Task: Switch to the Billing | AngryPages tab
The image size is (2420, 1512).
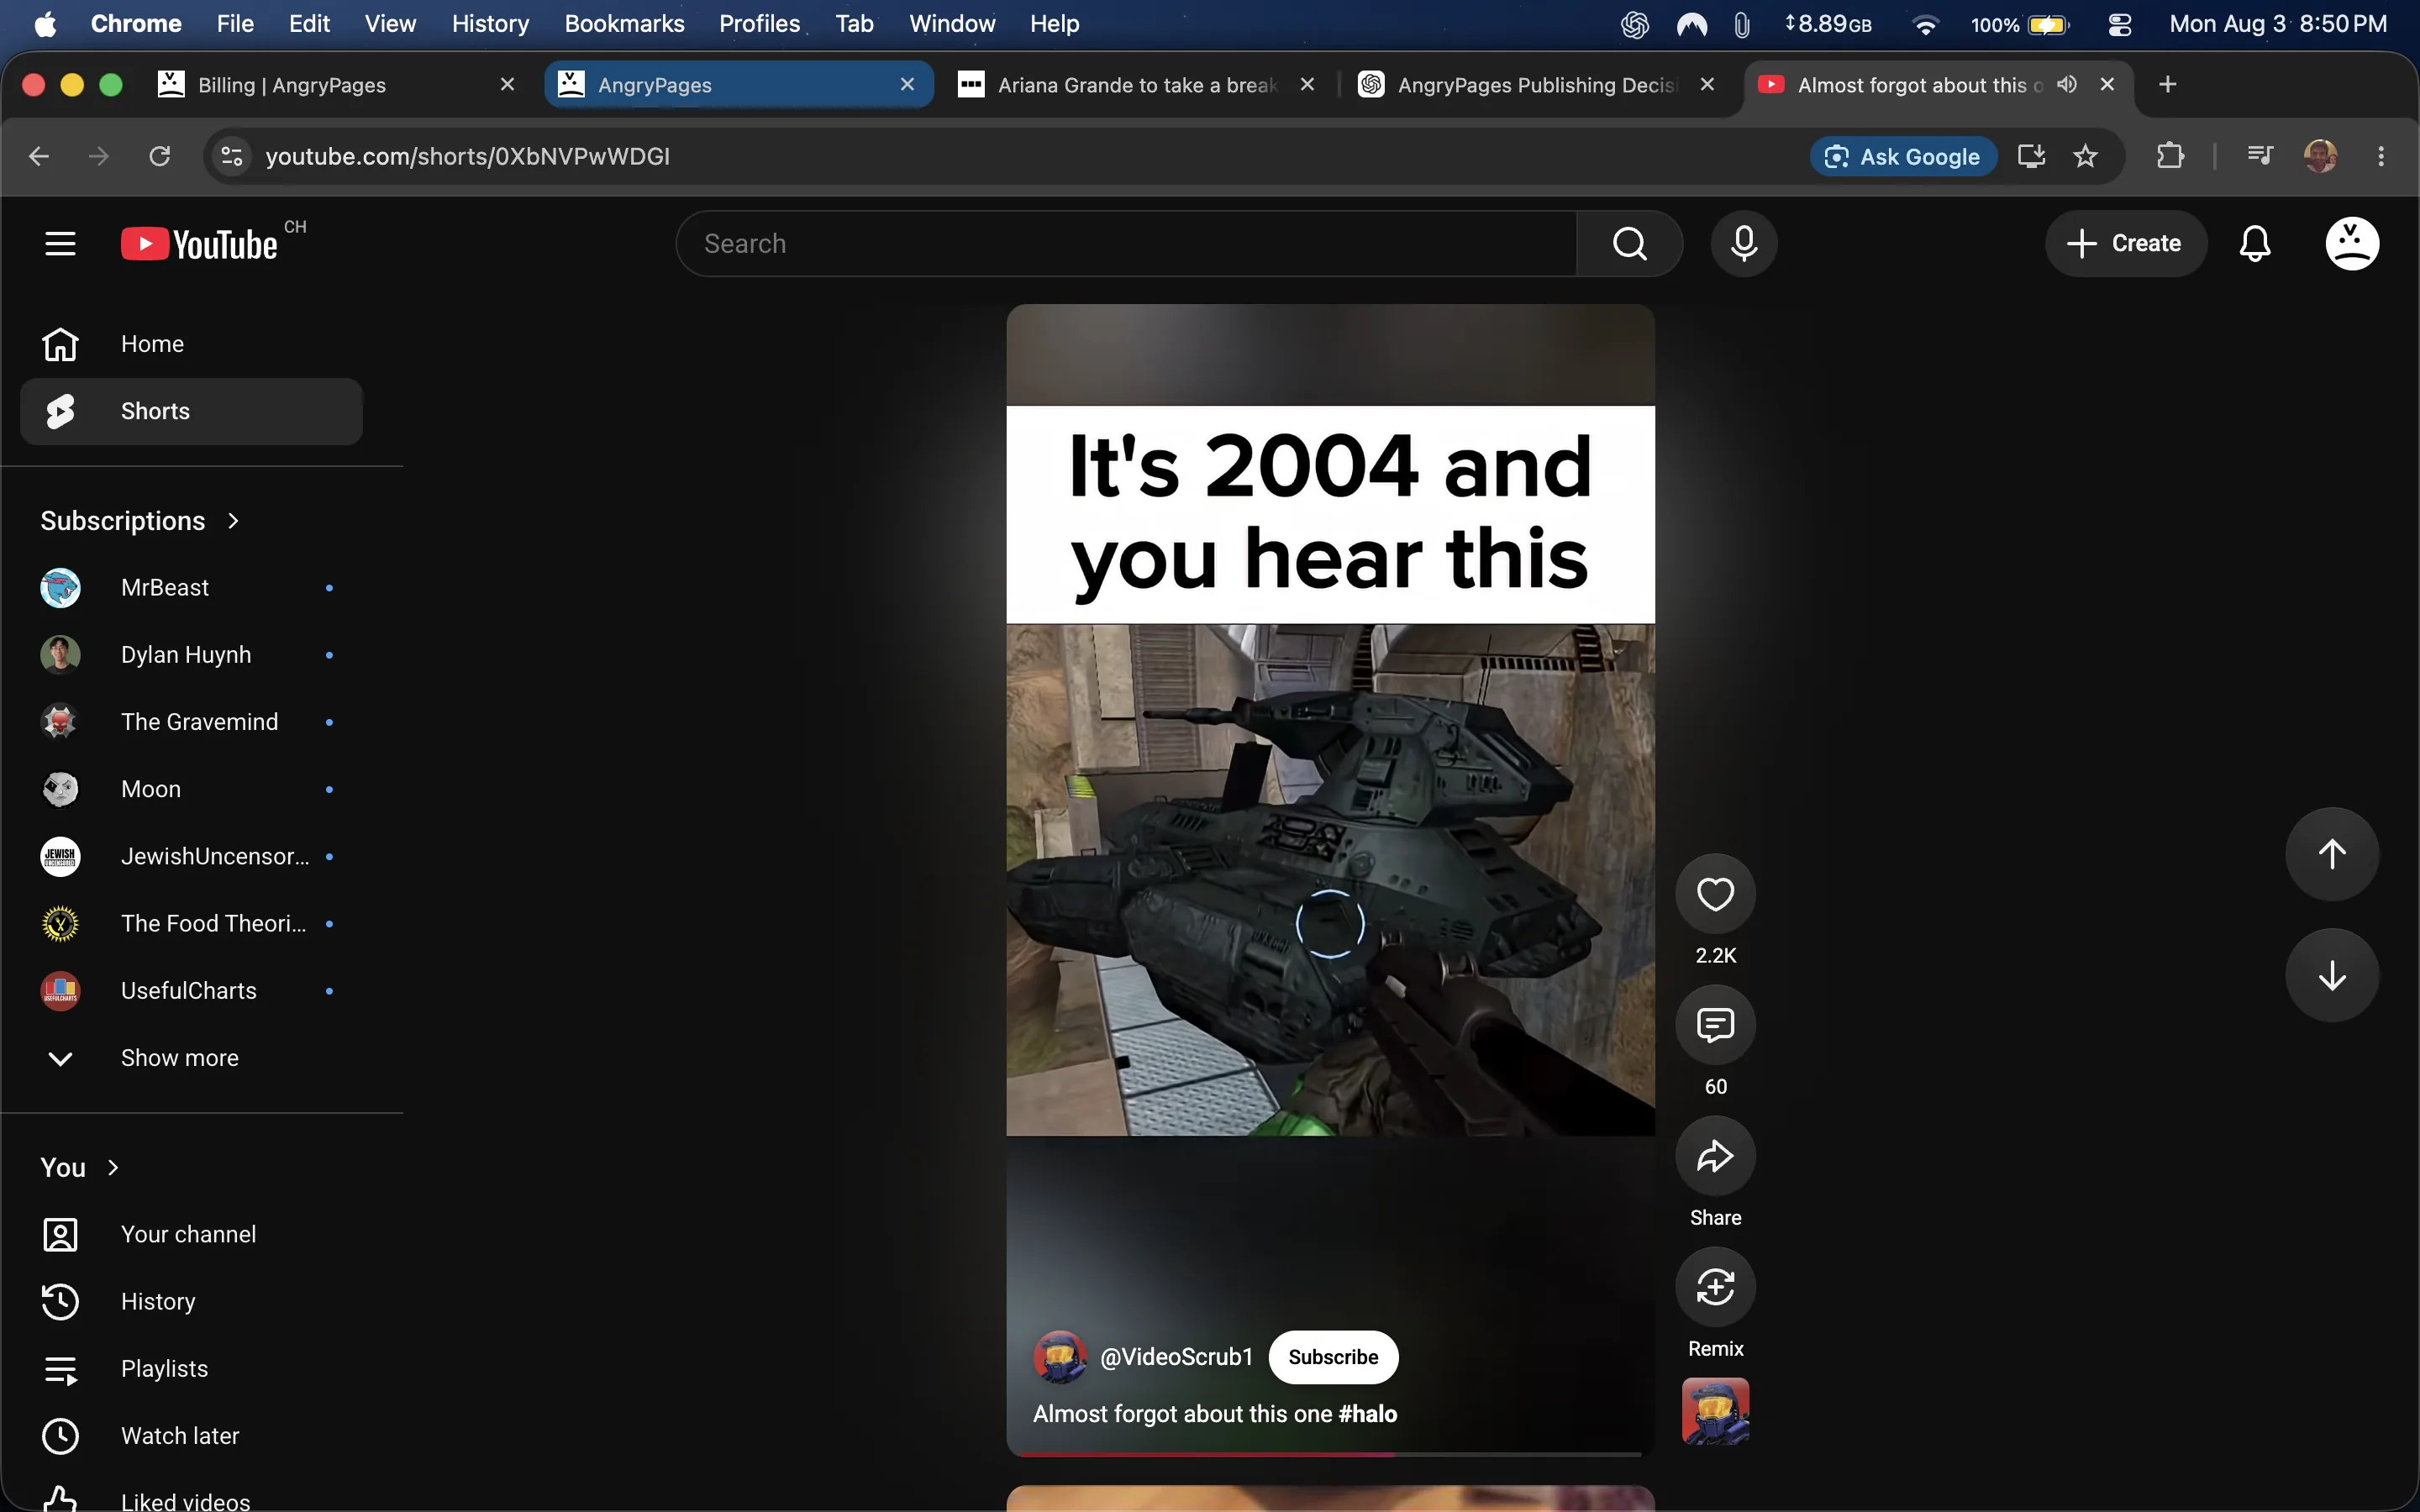Action: (x=338, y=85)
